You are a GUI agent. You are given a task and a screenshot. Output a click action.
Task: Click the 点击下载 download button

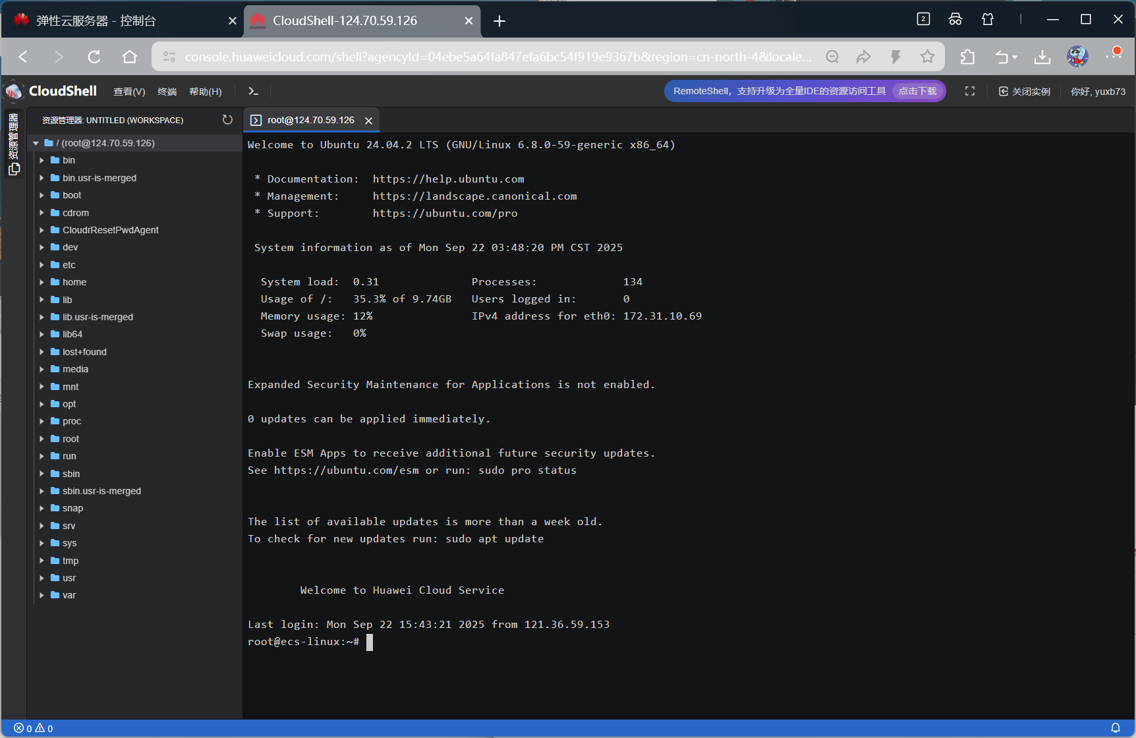[917, 91]
